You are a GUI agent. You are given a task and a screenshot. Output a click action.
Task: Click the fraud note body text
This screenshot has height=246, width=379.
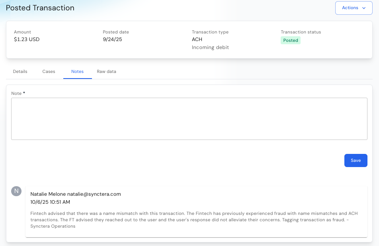[x=194, y=220]
